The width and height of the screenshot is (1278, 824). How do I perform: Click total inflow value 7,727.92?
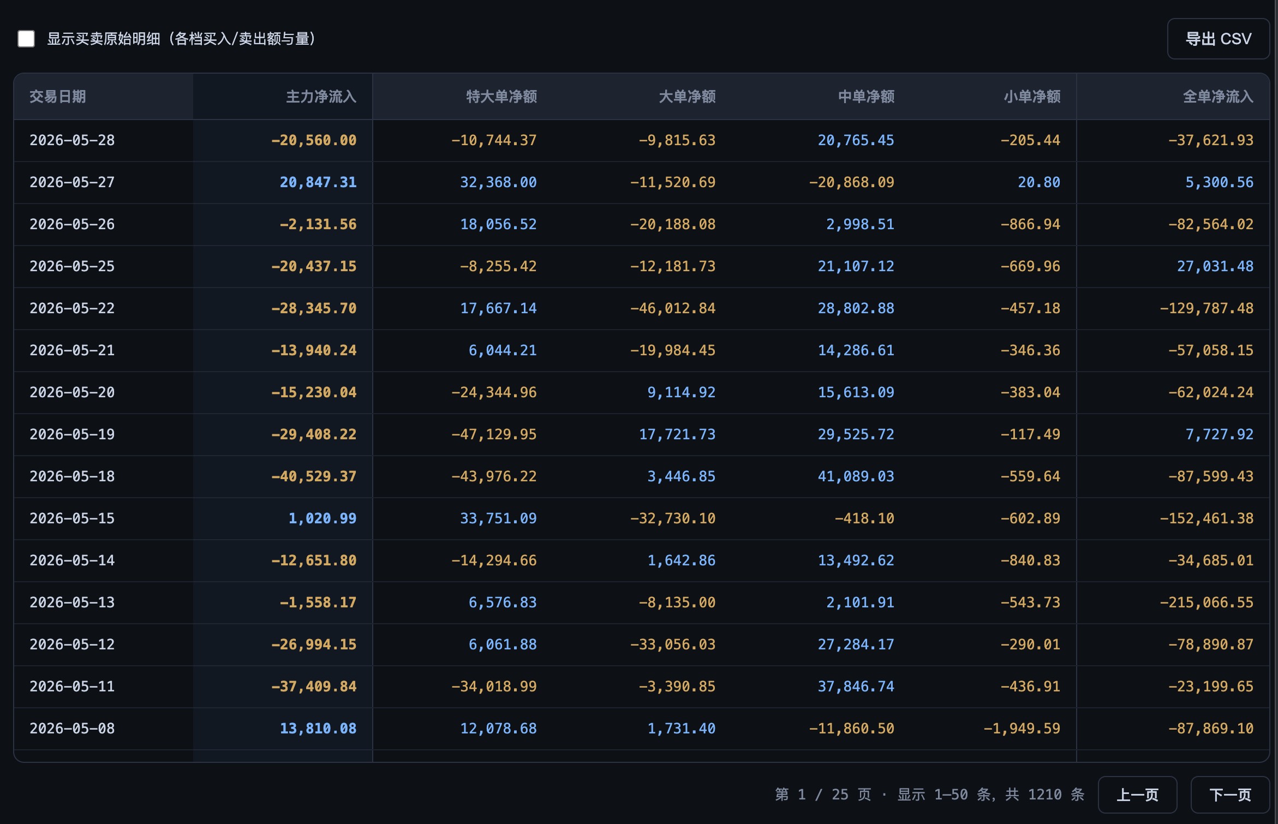[1220, 434]
